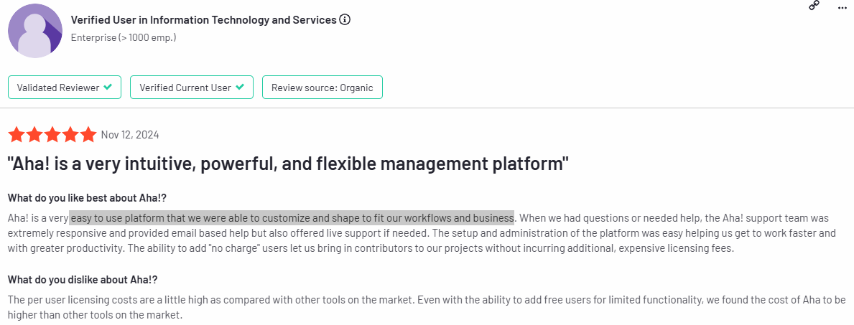Click heading 'What do you dislike about Aha!?'
This screenshot has height=325, width=854.
[x=83, y=280]
